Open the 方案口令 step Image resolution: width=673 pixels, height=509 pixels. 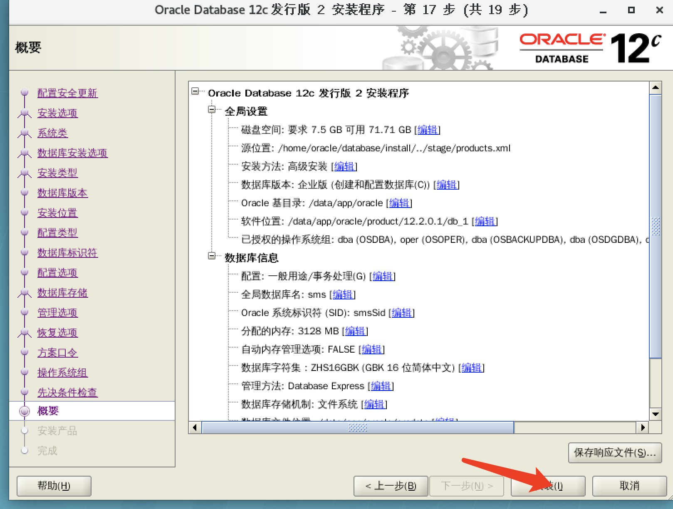click(57, 353)
